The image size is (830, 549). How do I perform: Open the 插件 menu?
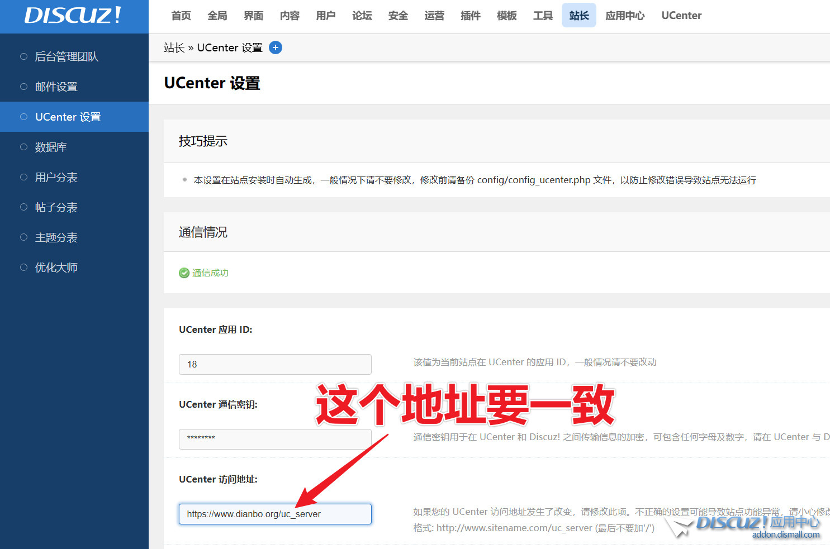coord(471,16)
